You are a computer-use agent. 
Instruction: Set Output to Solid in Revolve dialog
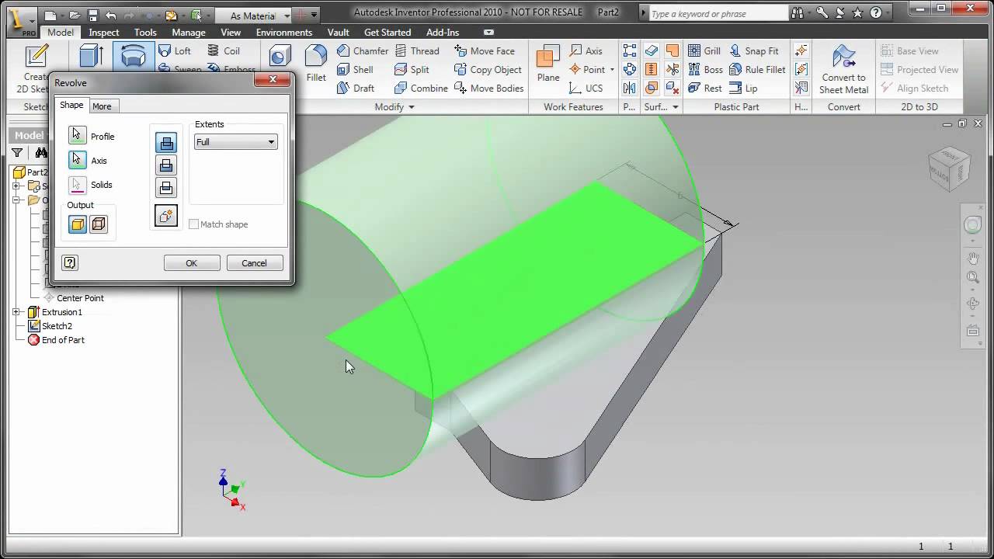[x=78, y=224]
